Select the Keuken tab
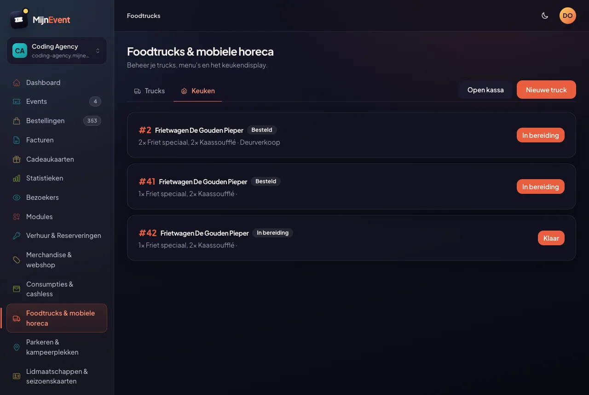589x395 pixels. click(197, 91)
